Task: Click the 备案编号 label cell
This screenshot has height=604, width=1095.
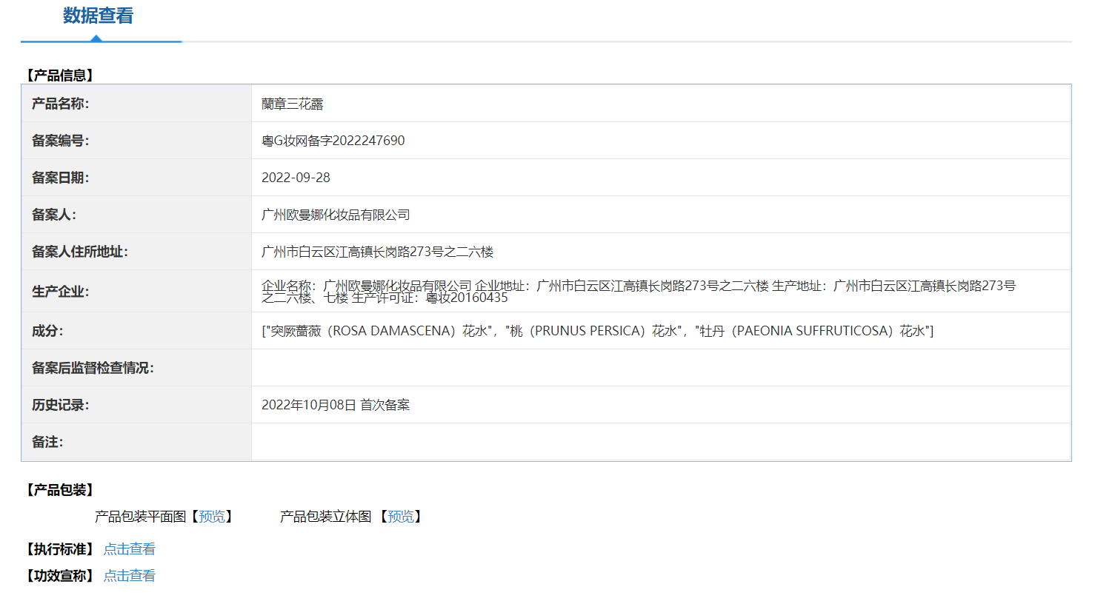Action: coord(136,141)
